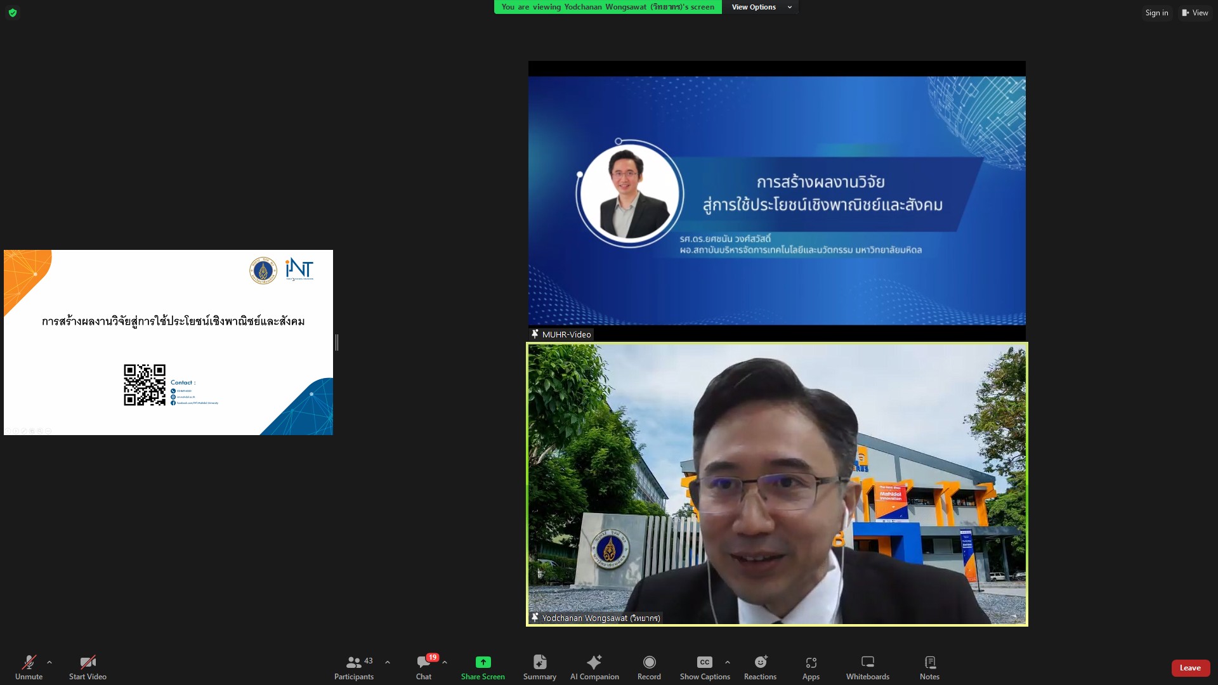This screenshot has width=1218, height=685.
Task: Click the Share Screen icon
Action: click(x=483, y=662)
